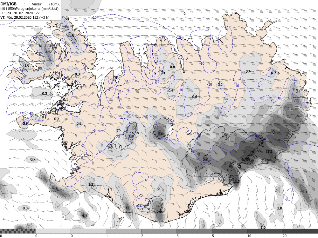Pick legend swatch between 5 and 10
The height and width of the screenshot is (238, 318).
tap(229, 231)
